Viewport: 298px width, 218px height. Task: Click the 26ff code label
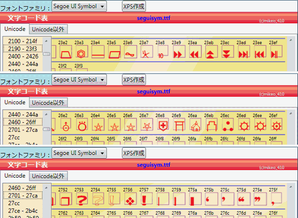click(x=272, y=139)
